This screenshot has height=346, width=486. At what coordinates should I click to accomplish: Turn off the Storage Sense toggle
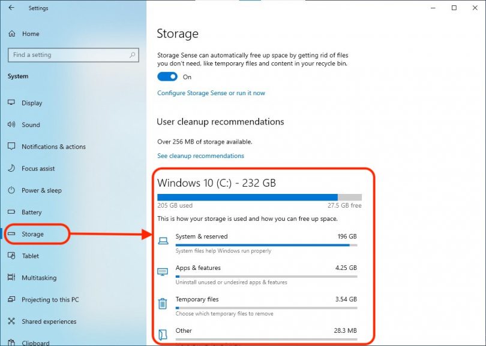pos(167,77)
